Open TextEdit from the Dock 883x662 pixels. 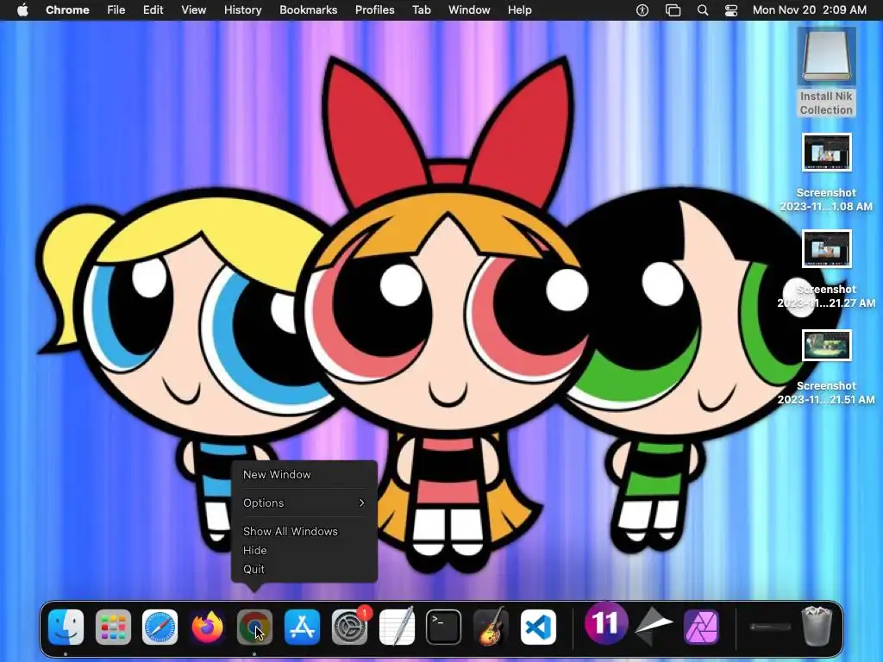tap(397, 628)
